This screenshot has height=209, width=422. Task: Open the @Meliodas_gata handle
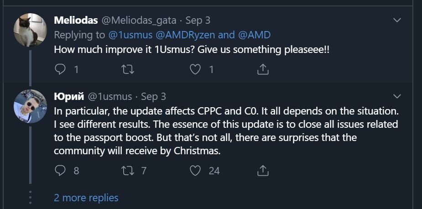139,21
